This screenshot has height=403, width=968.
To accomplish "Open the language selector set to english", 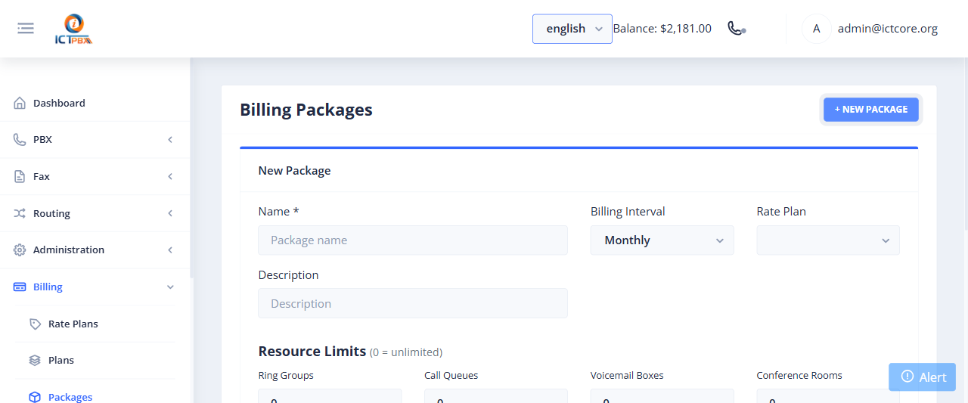I will [x=572, y=29].
